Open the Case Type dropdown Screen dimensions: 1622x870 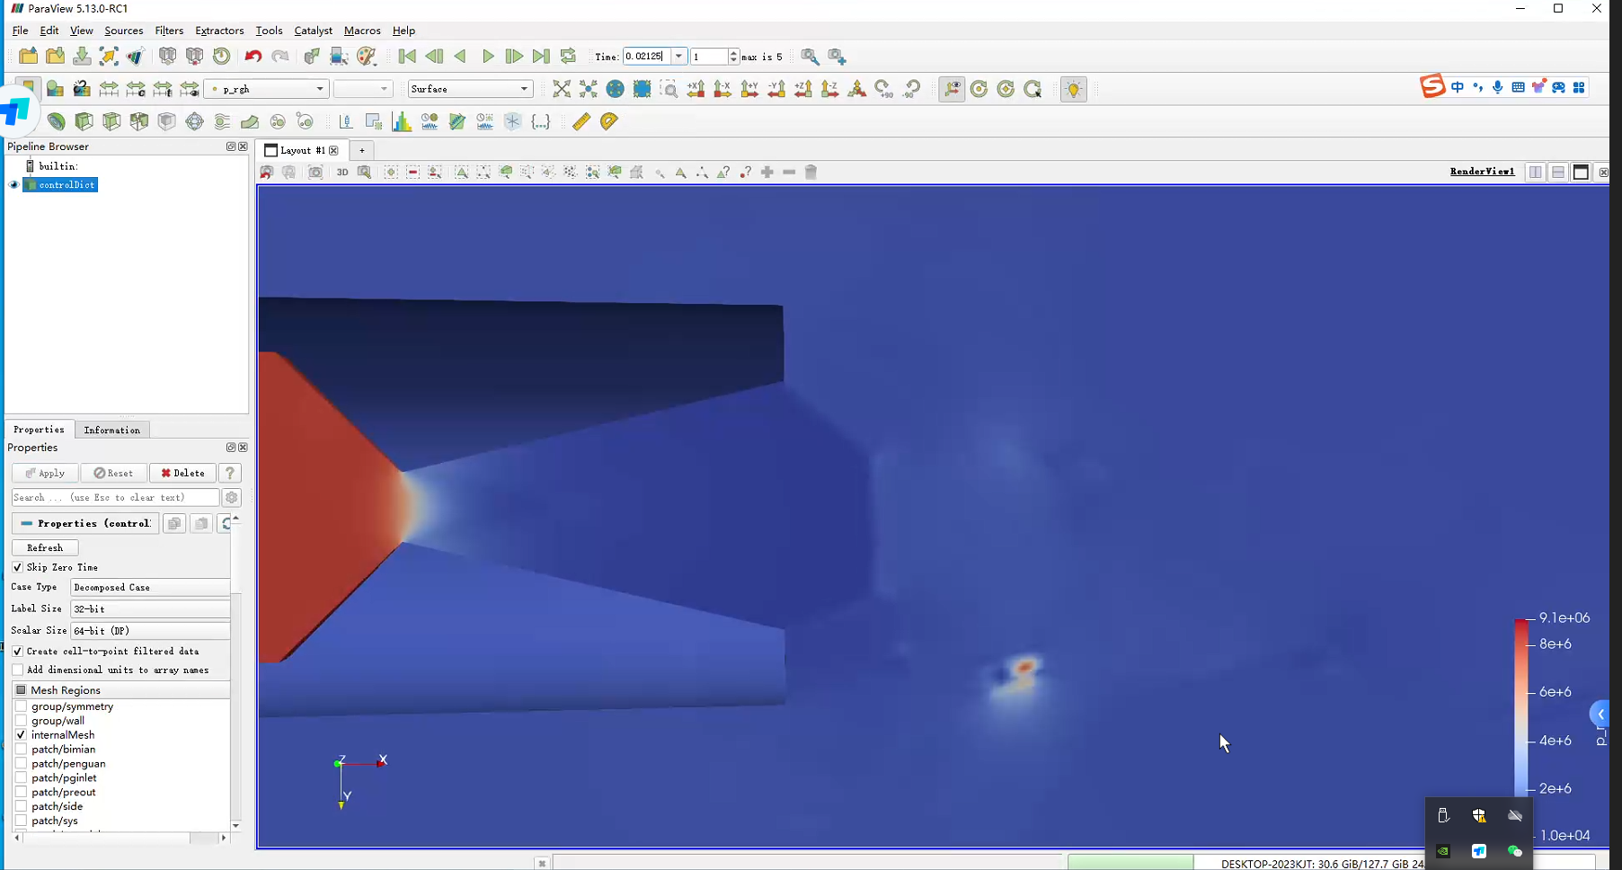tap(150, 587)
